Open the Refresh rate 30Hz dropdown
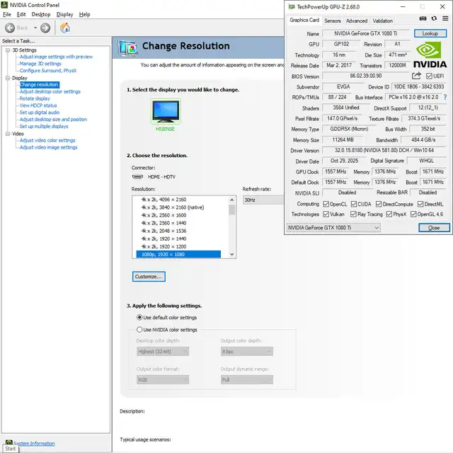This screenshot has height=453, width=453. 263,200
